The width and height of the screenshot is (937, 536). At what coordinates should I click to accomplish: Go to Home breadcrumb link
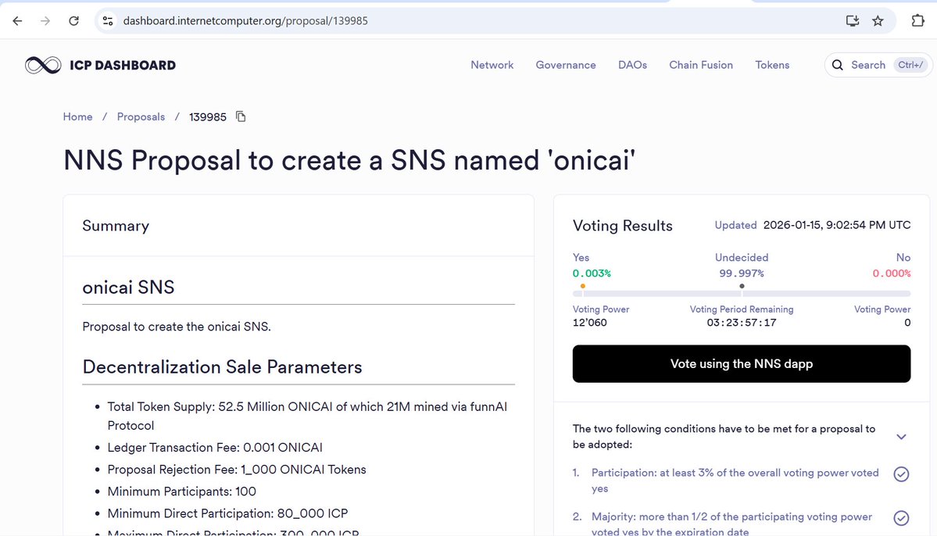coord(77,116)
